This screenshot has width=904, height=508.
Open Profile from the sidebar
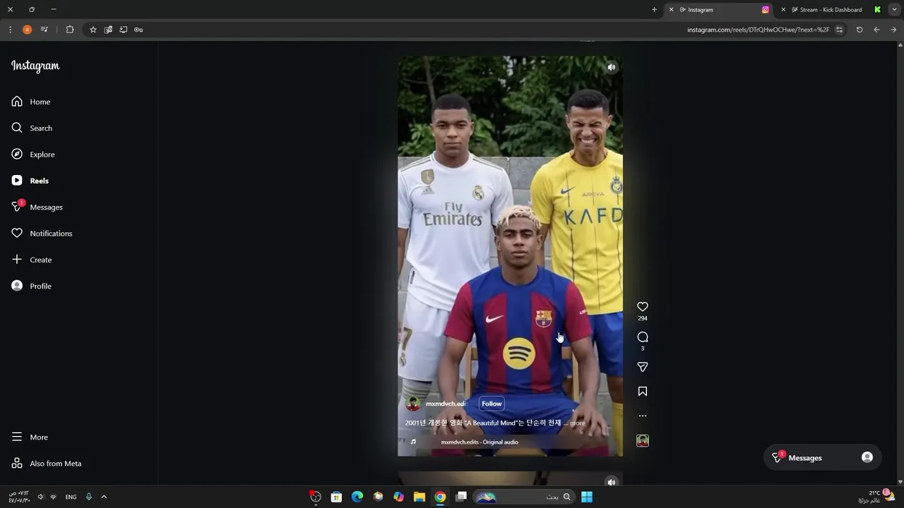tap(32, 286)
